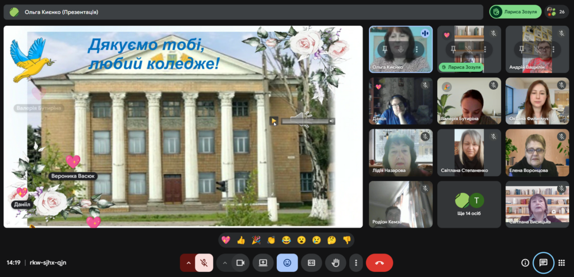Open the activities grid icon

point(561,262)
